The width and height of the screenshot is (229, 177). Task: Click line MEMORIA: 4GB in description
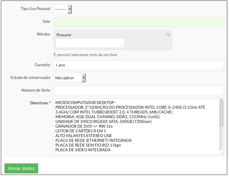tap(107, 117)
